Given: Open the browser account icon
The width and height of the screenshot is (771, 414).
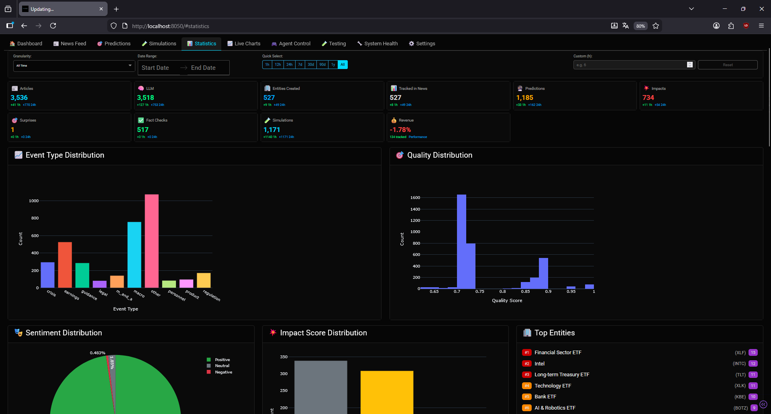Looking at the screenshot, I should 716,26.
